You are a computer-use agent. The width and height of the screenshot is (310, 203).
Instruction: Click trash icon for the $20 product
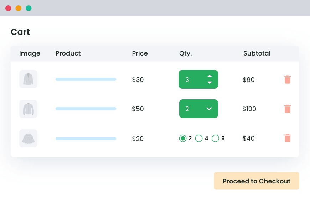coord(288,138)
